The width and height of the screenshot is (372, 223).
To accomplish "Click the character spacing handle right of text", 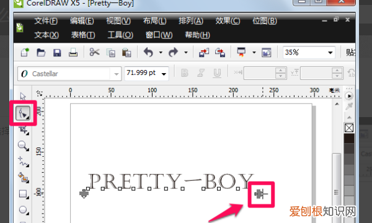I will pyautogui.click(x=261, y=195).
